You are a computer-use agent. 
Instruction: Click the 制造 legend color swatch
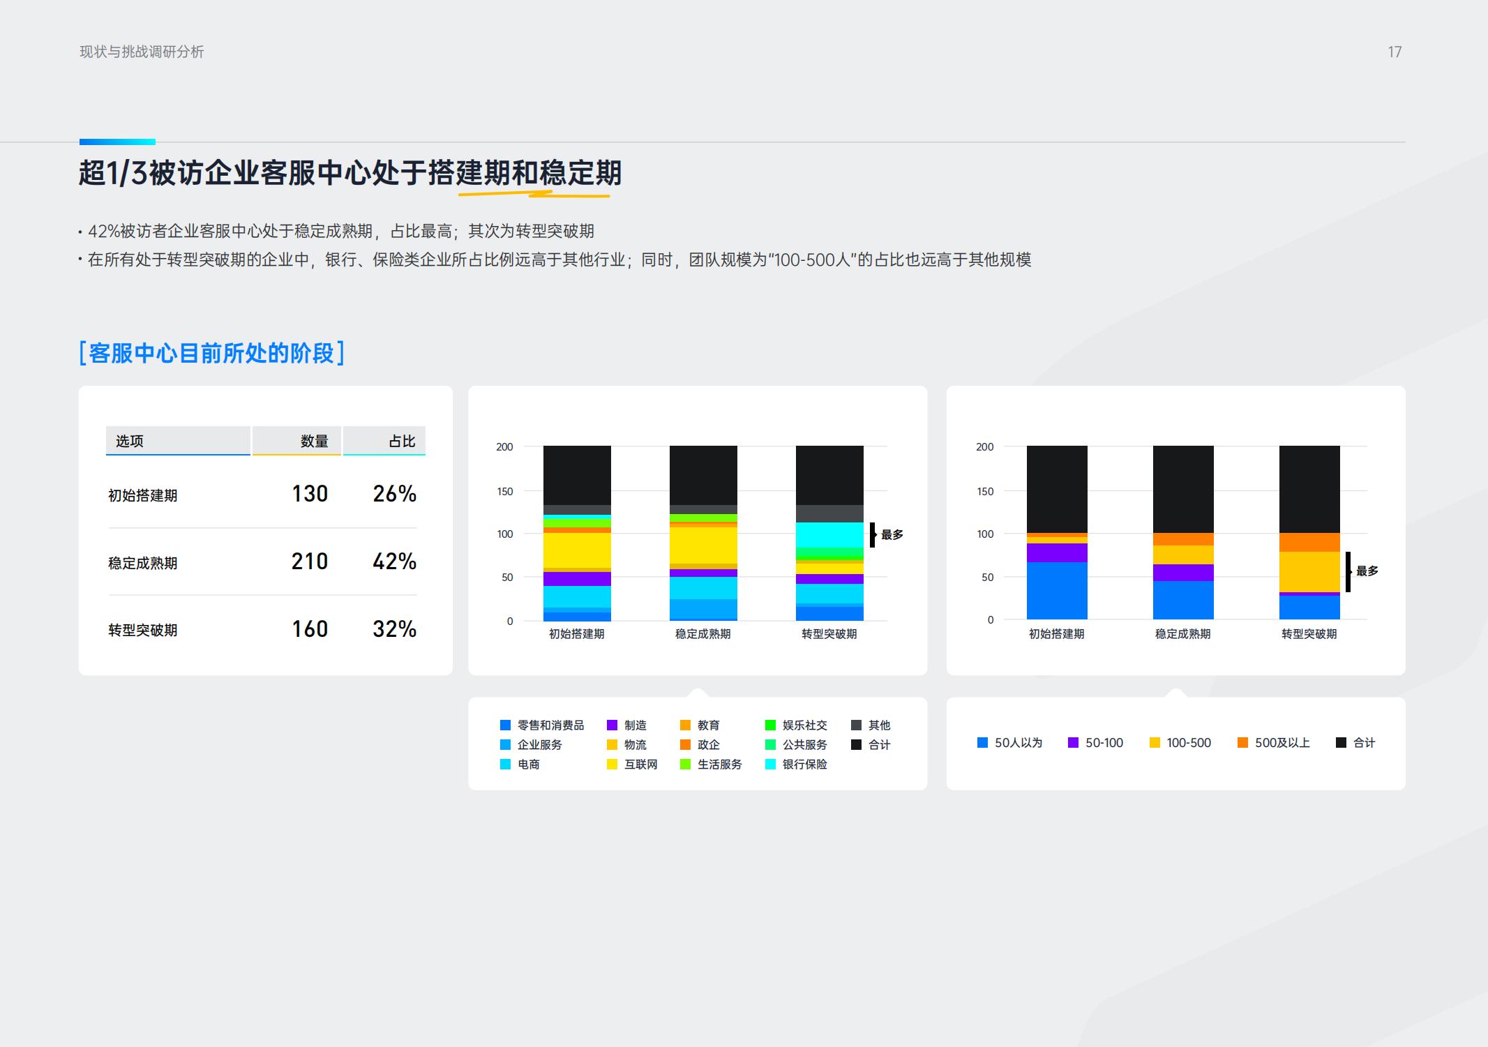click(613, 725)
